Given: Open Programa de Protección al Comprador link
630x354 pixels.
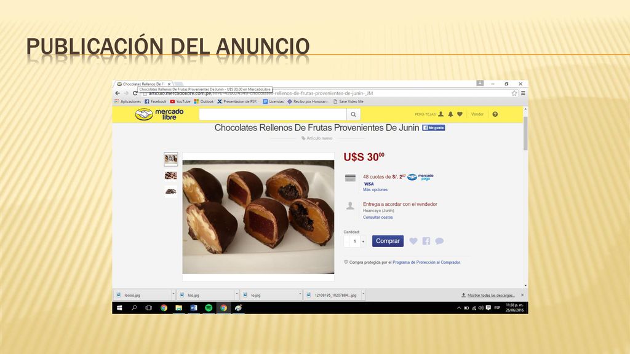Looking at the screenshot, I should tap(426, 262).
